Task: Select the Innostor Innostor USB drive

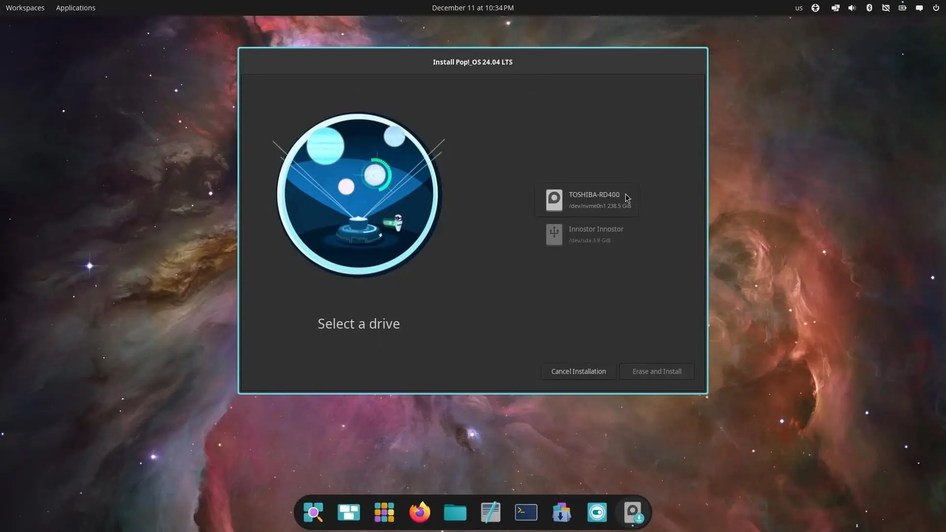Action: [587, 234]
